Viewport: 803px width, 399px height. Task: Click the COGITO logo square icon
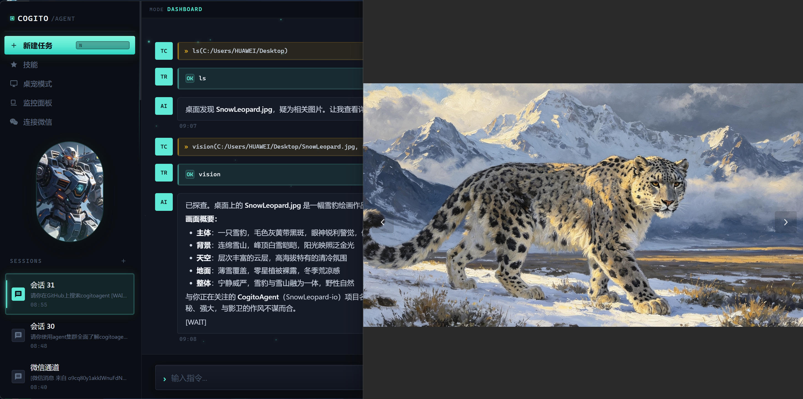coord(12,18)
